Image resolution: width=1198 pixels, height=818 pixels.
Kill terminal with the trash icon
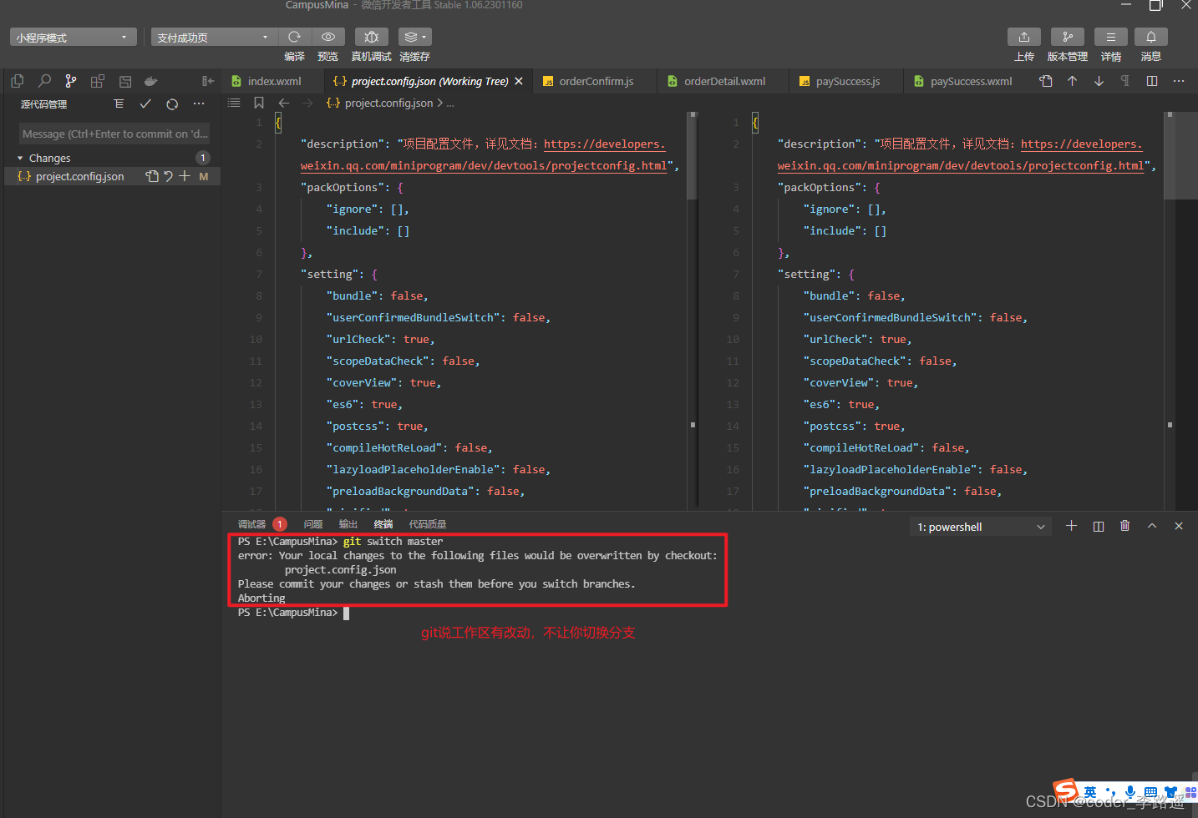(1125, 526)
